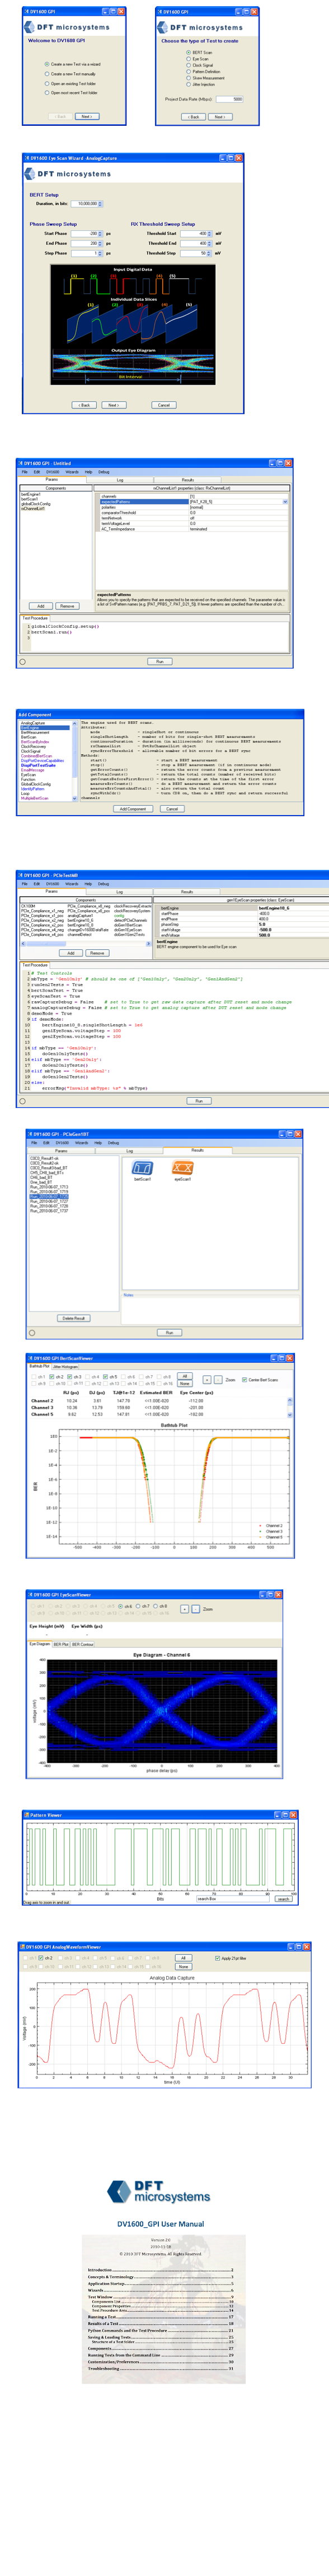Click Add Component button in dialog
329x2576 pixels.
133,808
